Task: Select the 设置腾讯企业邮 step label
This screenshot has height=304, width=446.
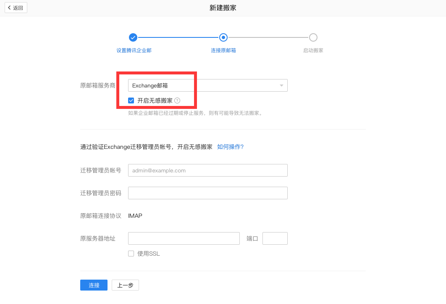Action: click(134, 50)
